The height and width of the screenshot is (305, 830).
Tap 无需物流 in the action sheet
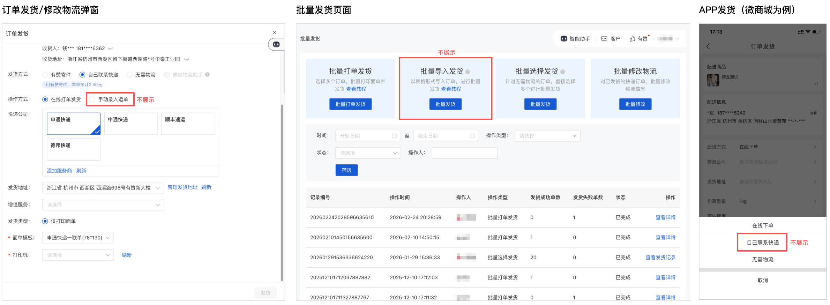[x=762, y=260]
